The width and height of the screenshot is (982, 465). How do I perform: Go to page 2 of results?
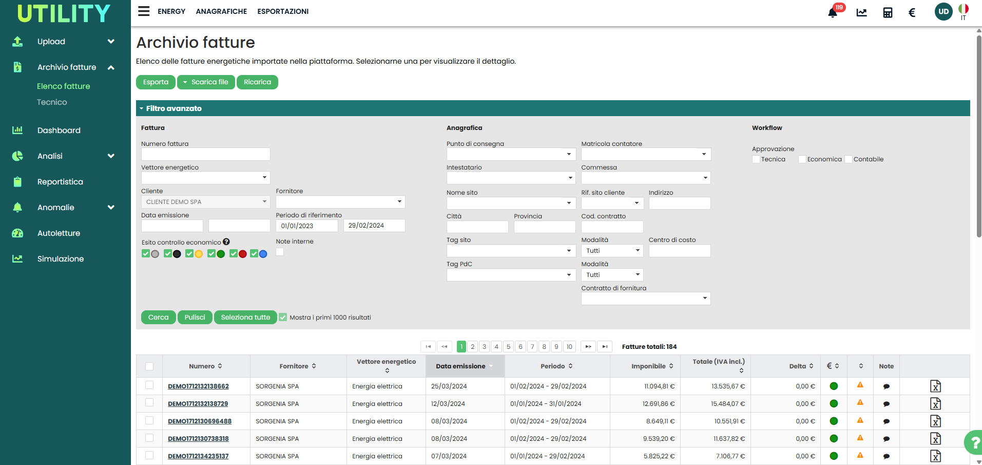473,347
